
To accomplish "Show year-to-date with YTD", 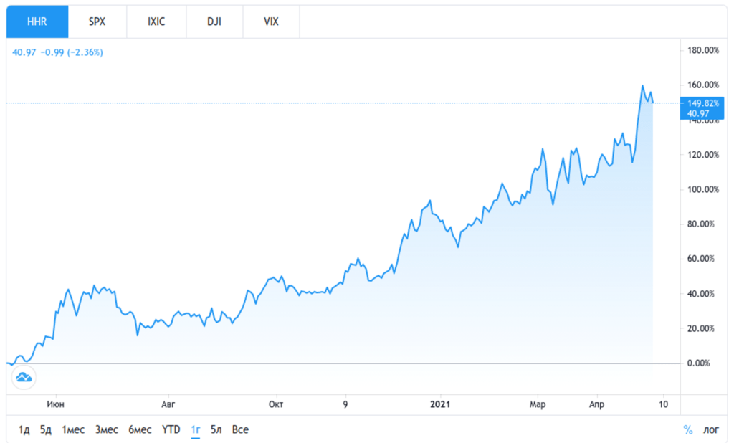I will [171, 429].
